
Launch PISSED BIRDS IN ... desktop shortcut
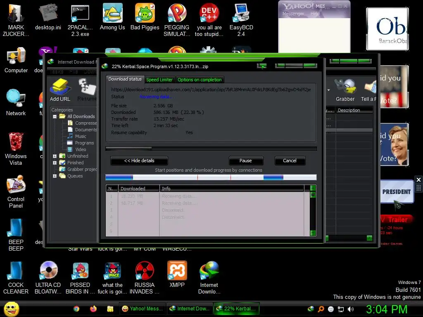coord(80,278)
